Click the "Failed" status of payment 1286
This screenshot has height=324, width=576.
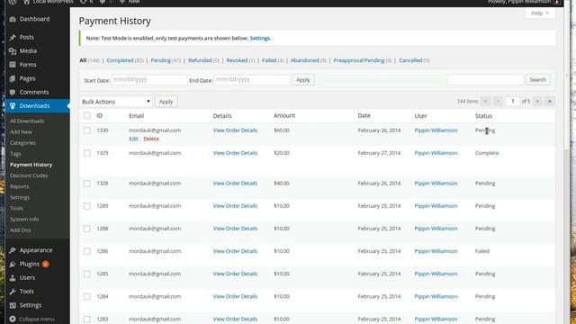pyautogui.click(x=482, y=251)
